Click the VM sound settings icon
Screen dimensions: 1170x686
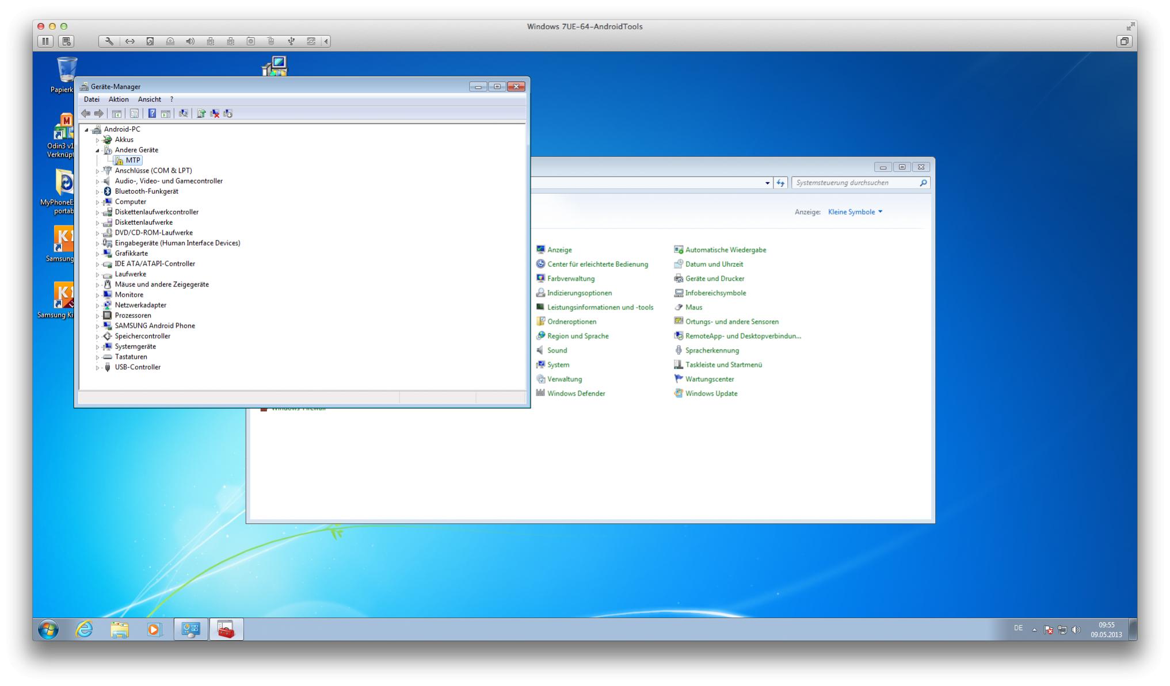click(x=190, y=41)
